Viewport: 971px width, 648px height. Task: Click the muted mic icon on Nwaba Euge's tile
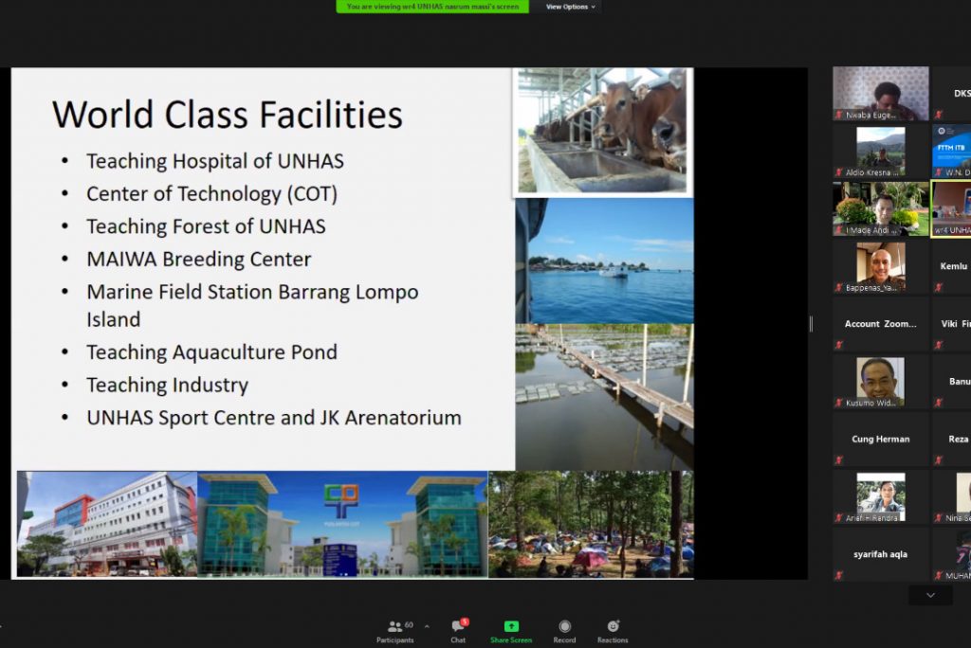click(x=840, y=113)
